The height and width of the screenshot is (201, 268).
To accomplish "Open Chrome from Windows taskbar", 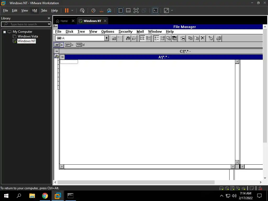I will point(45,196).
